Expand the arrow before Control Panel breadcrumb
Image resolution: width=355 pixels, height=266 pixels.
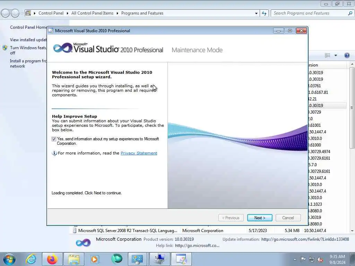[35, 14]
